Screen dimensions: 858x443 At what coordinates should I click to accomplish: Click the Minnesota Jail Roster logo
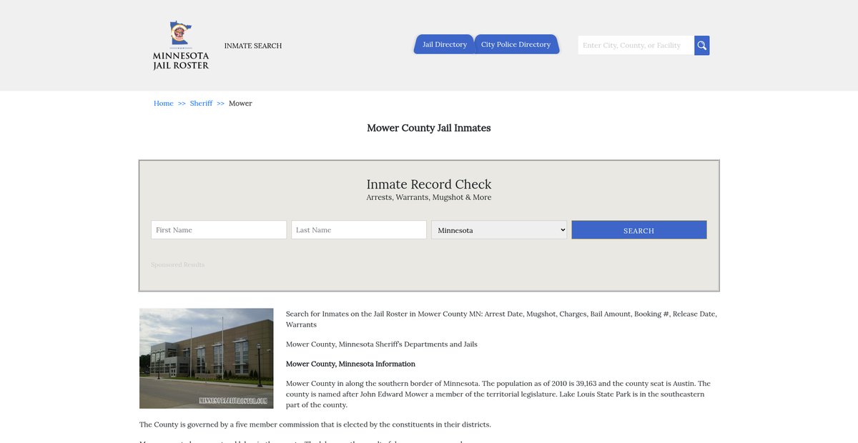181,46
